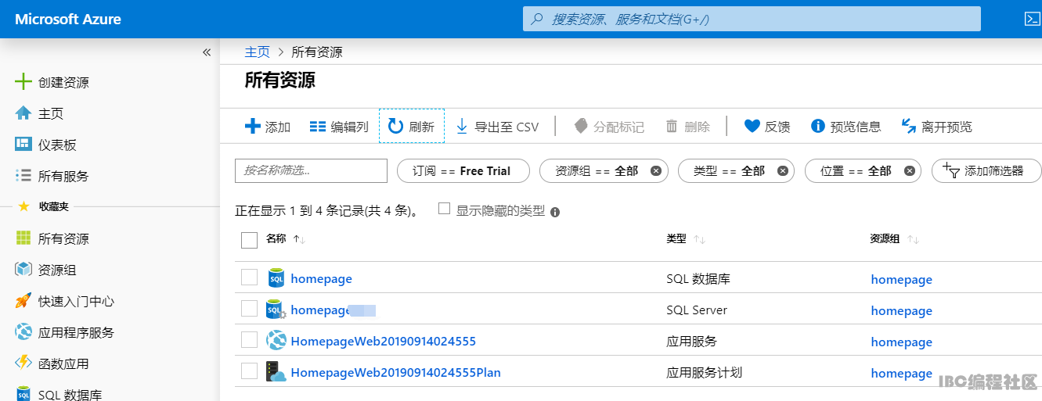The width and height of the screenshot is (1042, 401).
Task: Click the Home breadcrumb link
Action: 257,52
